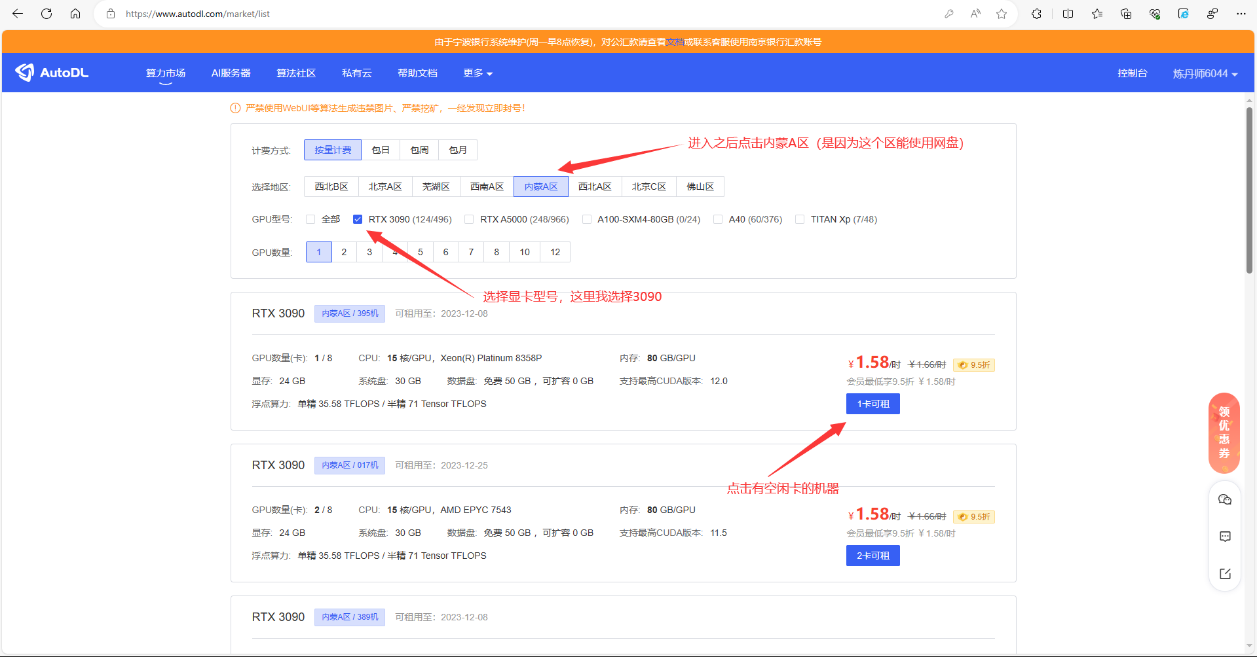The width and height of the screenshot is (1257, 657).
Task: Open collections icon in toolbar
Action: 1126,14
